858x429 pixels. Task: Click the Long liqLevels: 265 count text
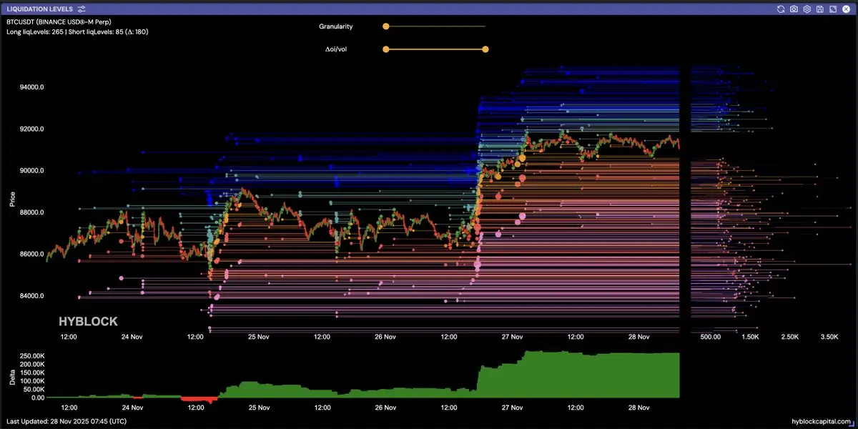point(34,31)
